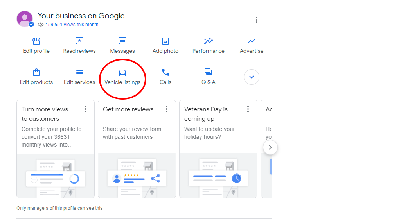Click the Advertise label
Viewport: 410px width, 220px height.
coord(252,51)
